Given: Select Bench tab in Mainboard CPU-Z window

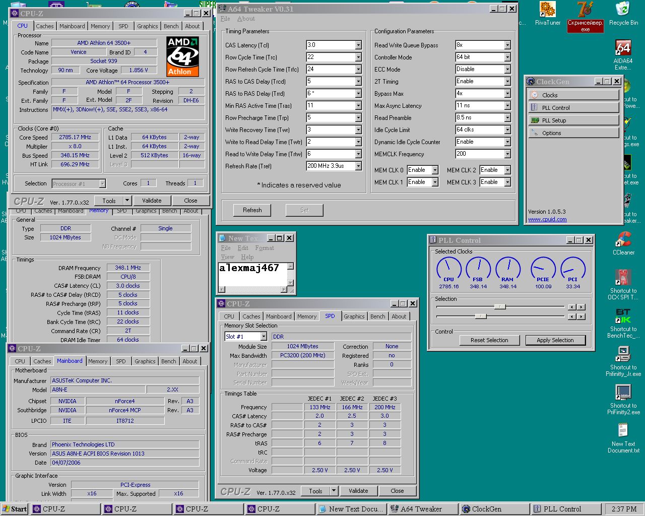Looking at the screenshot, I should tap(169, 361).
